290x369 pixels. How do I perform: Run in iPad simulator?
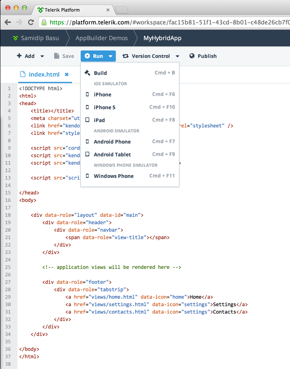click(x=130, y=120)
